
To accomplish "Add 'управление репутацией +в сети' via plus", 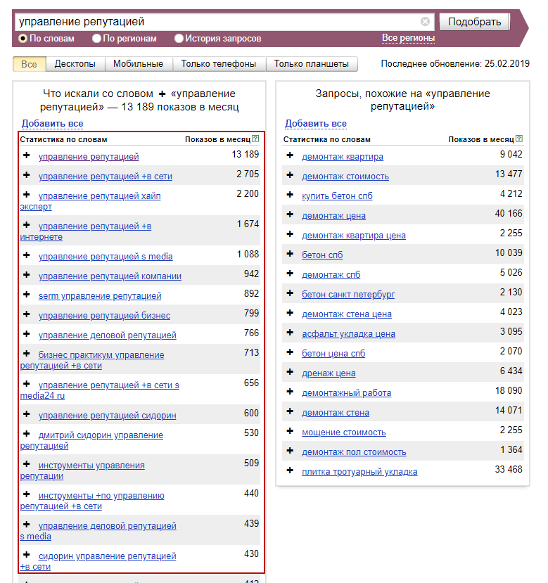I will (27, 175).
